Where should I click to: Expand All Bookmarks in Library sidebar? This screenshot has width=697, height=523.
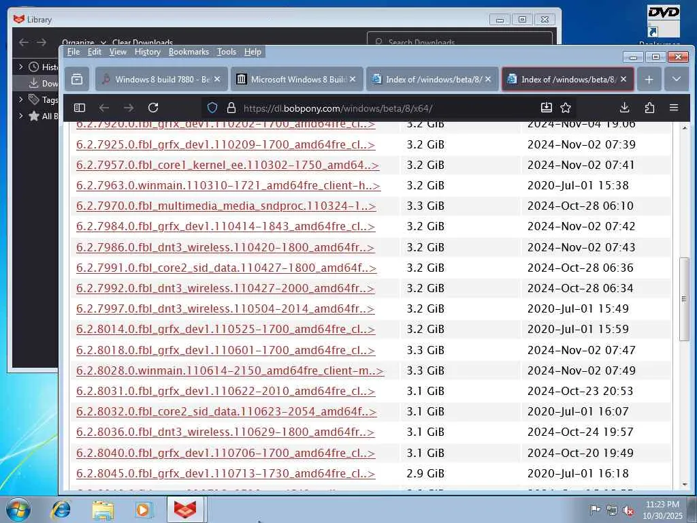click(20, 116)
